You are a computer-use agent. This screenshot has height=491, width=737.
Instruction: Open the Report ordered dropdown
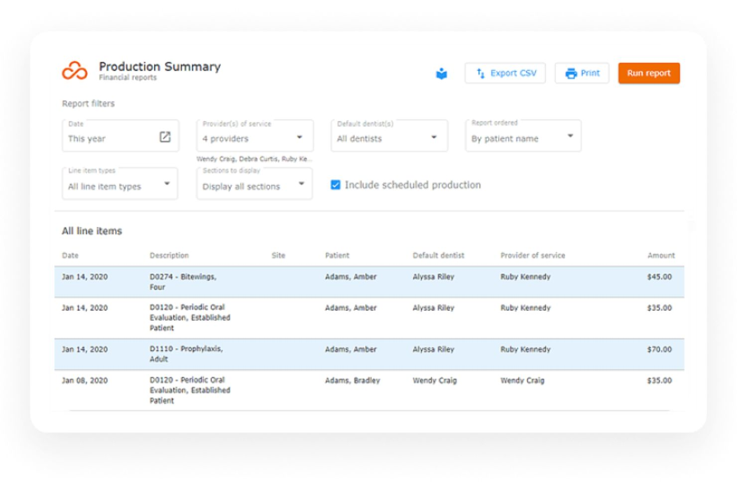pos(523,135)
